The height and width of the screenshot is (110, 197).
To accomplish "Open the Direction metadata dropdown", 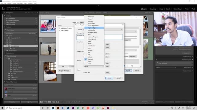I will 94,66.
